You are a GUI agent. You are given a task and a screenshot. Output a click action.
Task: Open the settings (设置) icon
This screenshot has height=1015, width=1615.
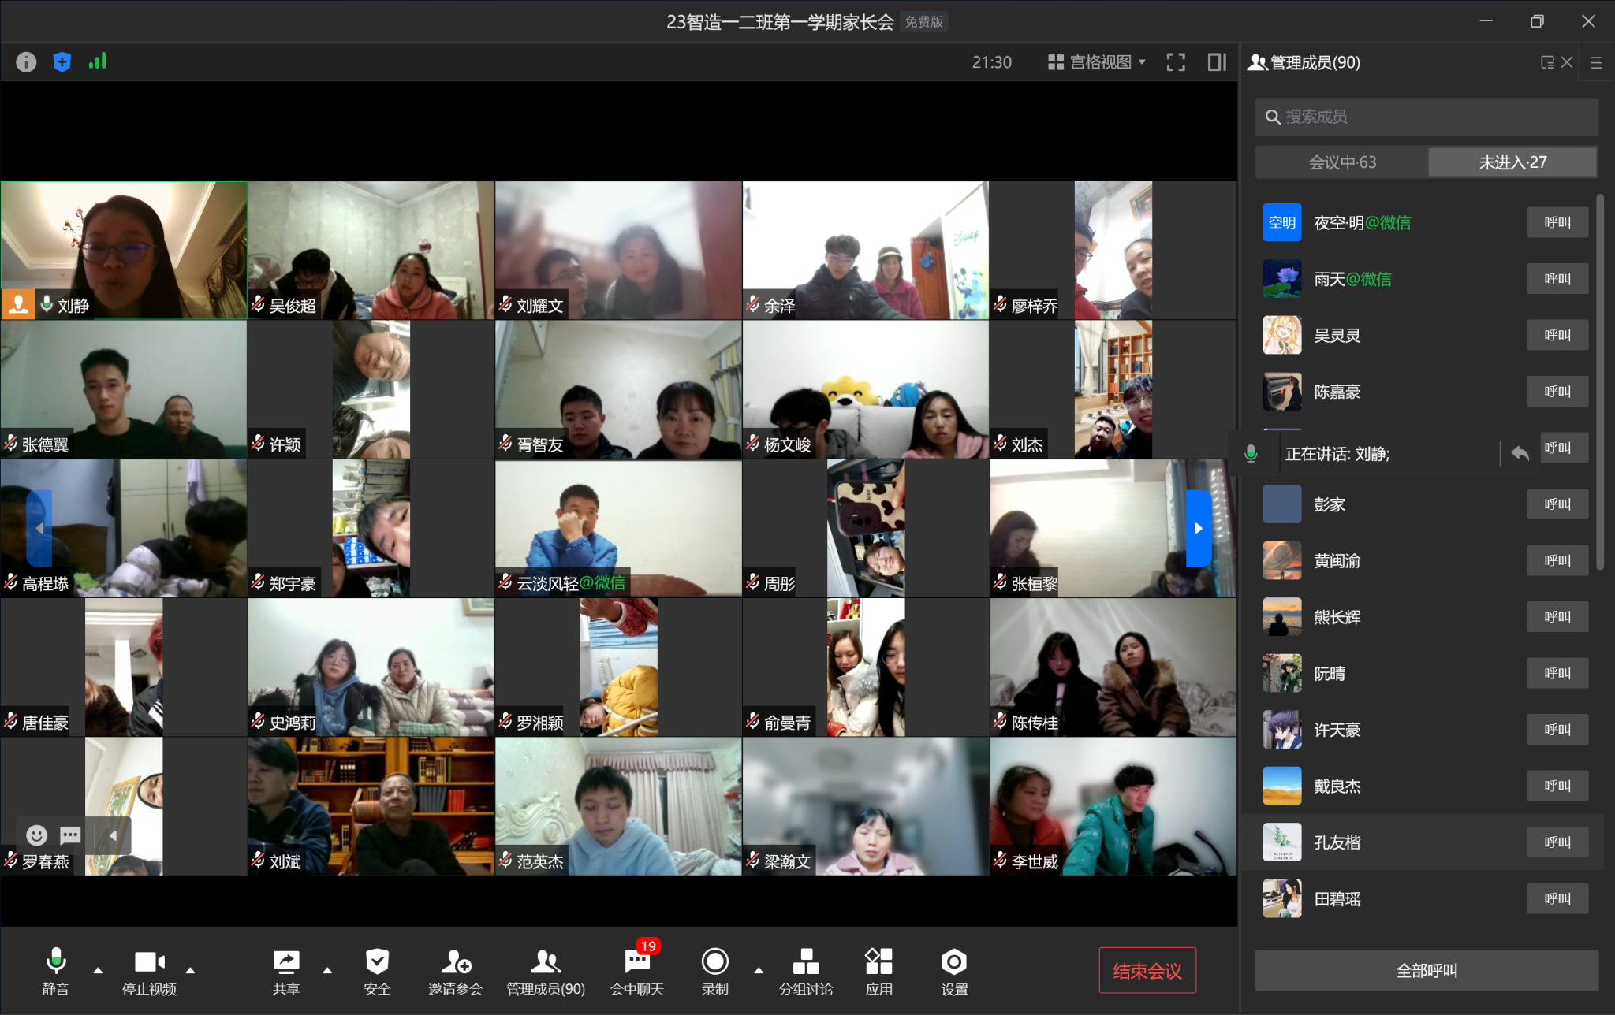click(953, 962)
